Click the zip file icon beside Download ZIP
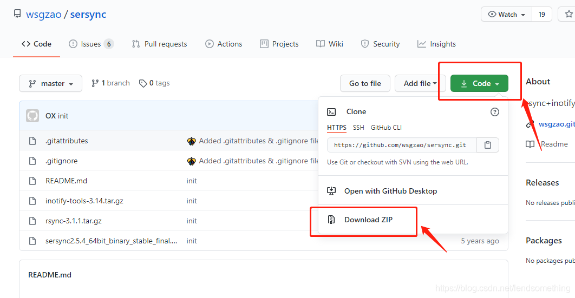 pyautogui.click(x=331, y=219)
